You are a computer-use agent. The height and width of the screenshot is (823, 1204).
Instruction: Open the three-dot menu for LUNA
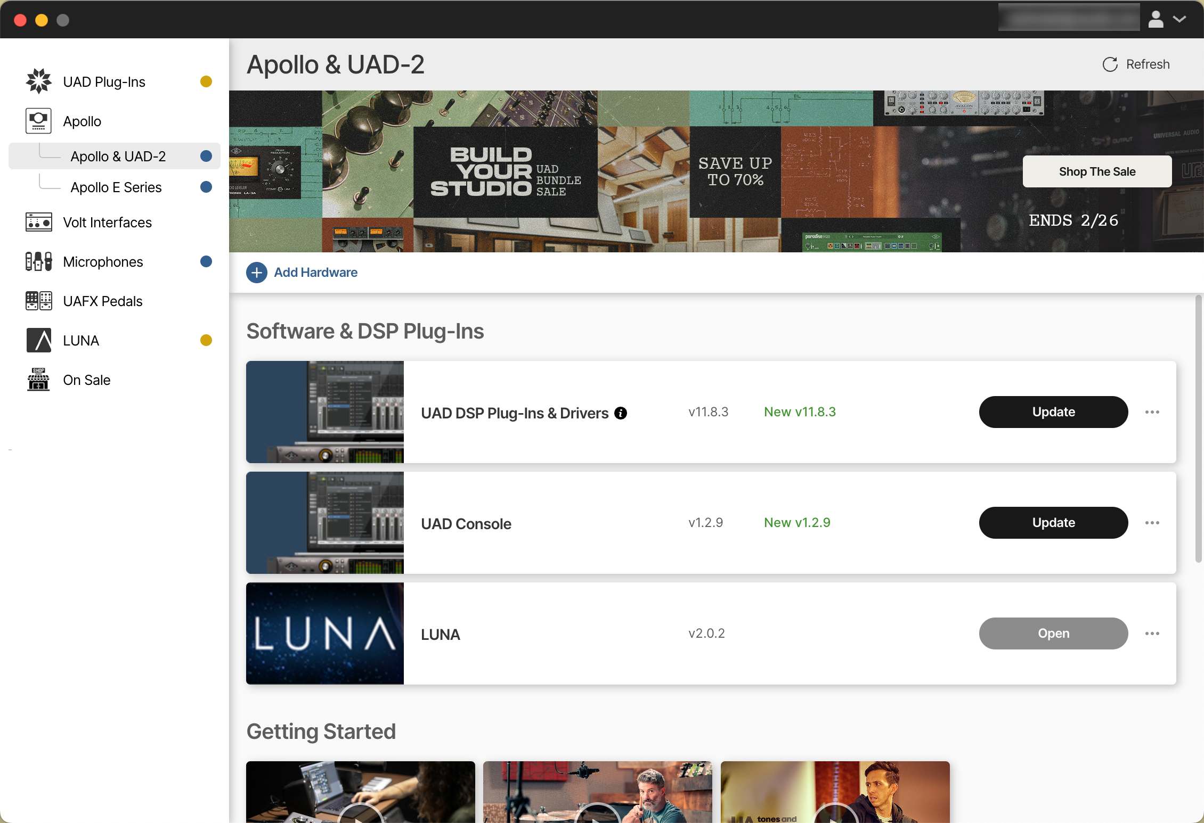[x=1152, y=633]
